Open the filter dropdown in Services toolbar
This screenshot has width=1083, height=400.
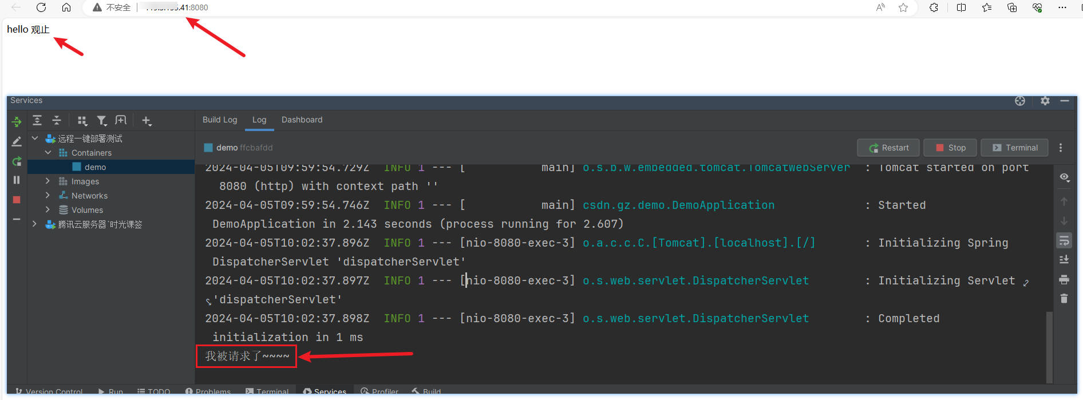[x=102, y=121]
